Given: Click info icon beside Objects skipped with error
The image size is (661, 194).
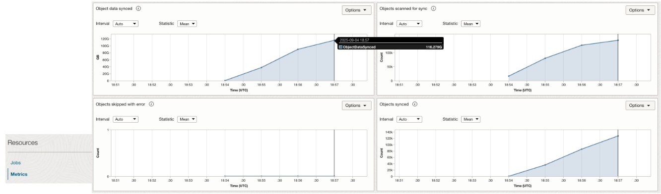Looking at the screenshot, I should pyautogui.click(x=151, y=104).
